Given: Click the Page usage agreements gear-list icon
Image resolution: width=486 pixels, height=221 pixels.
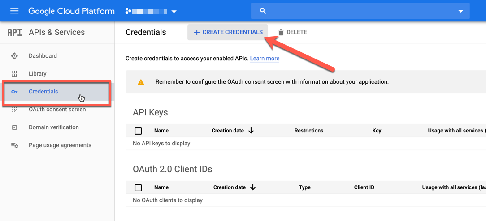Looking at the screenshot, I should 14,145.
